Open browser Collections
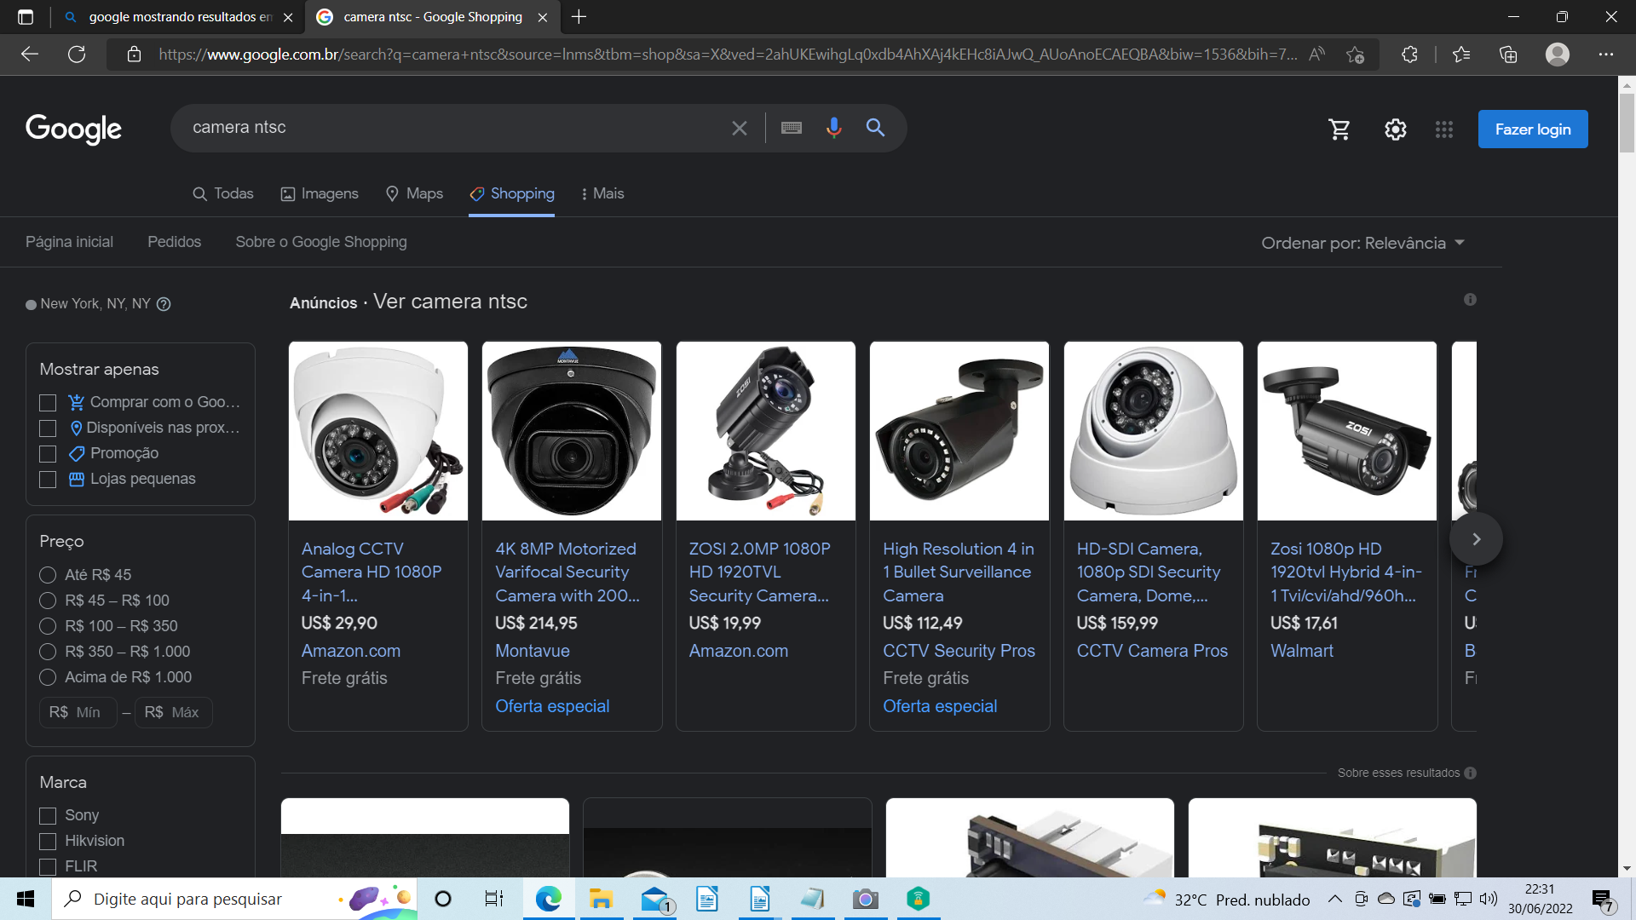Screen dimensions: 1636x920 [1508, 55]
